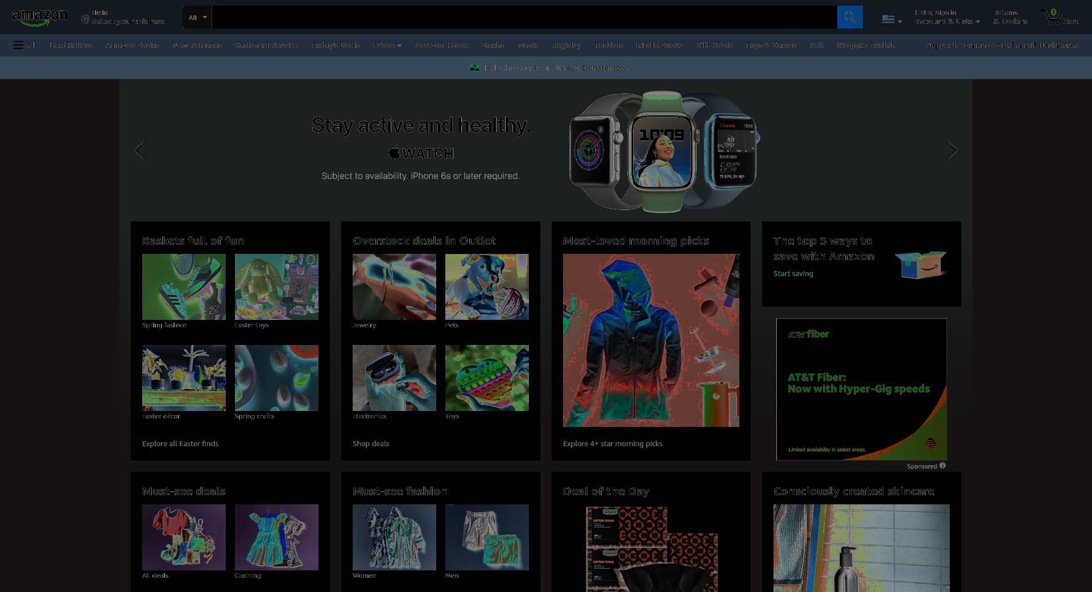Click the Ukraine flag icon in banner
The width and height of the screenshot is (1092, 592).
[474, 68]
